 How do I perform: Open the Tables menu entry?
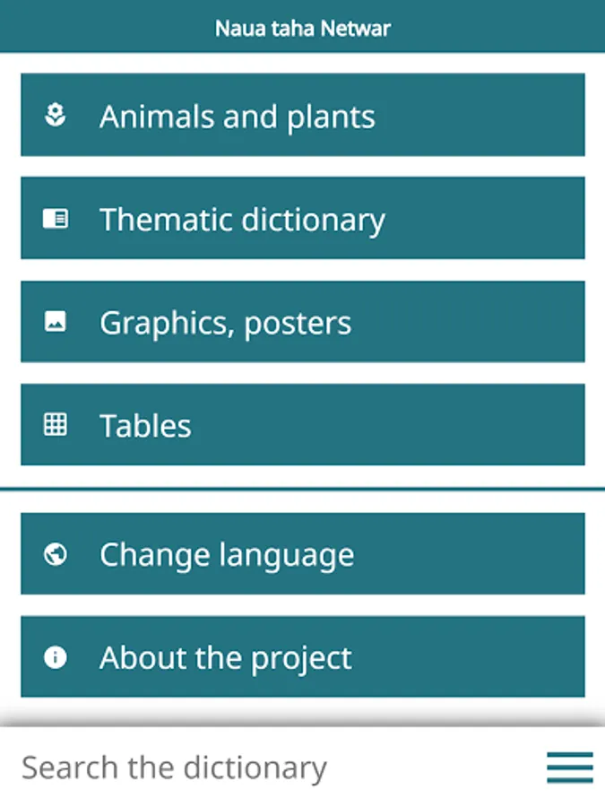tap(303, 425)
